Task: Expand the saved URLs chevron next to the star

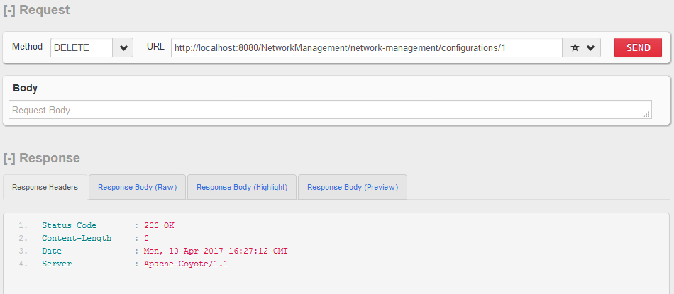Action: click(x=590, y=47)
